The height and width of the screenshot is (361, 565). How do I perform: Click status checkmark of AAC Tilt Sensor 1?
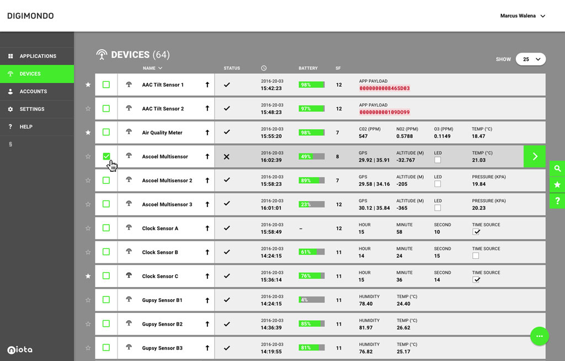pos(227,85)
